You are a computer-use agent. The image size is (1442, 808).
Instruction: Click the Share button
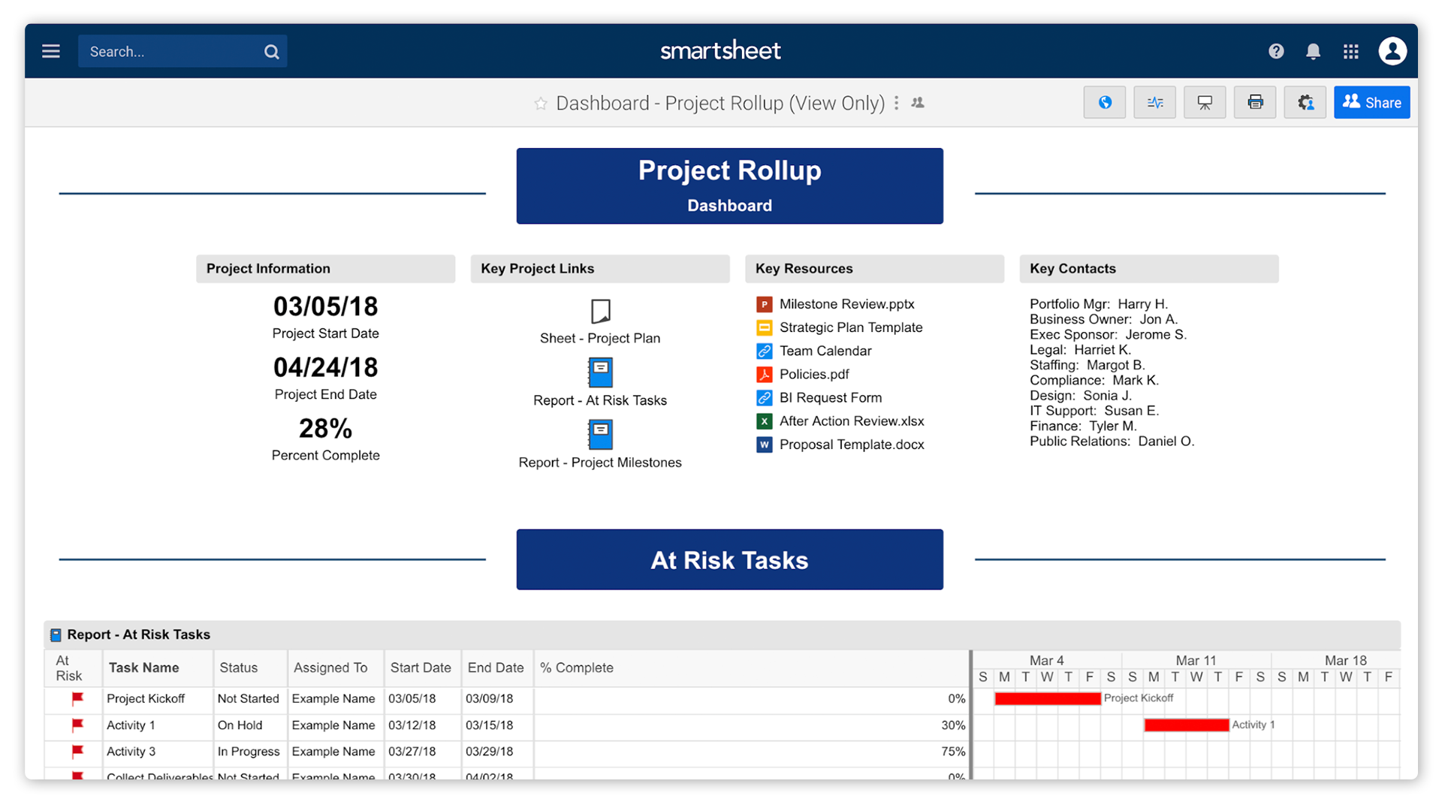(1372, 103)
